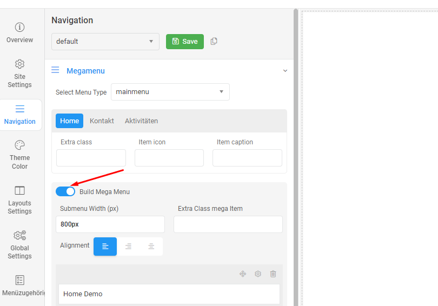
Task: Click the move icon above Home Demo
Action: [x=243, y=274]
